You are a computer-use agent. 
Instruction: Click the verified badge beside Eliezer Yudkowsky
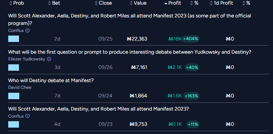coord(49,59)
